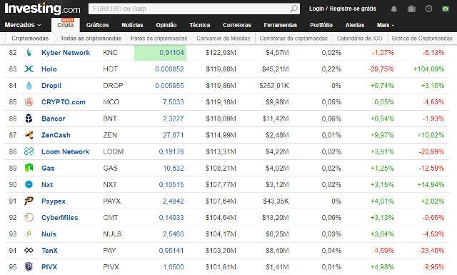Click the clock icon in the header
Image resolution: width=457 pixels, height=275 pixels.
[x=428, y=9]
